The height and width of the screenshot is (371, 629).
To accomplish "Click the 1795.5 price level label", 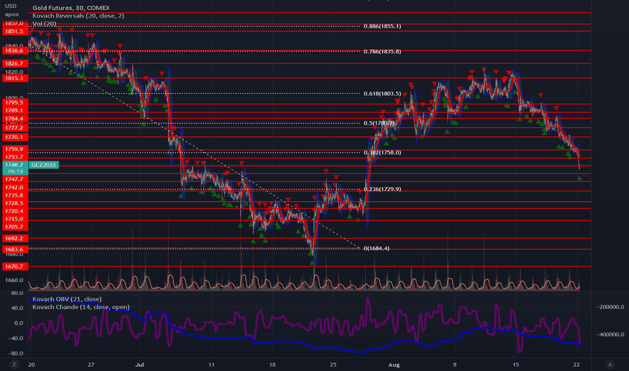I will coord(16,103).
